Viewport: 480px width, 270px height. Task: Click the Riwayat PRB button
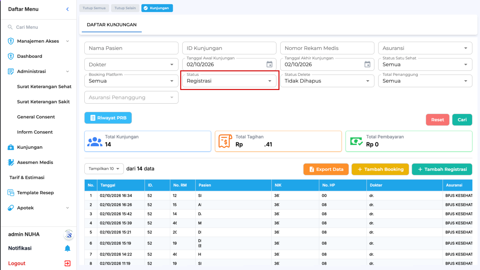pos(108,118)
